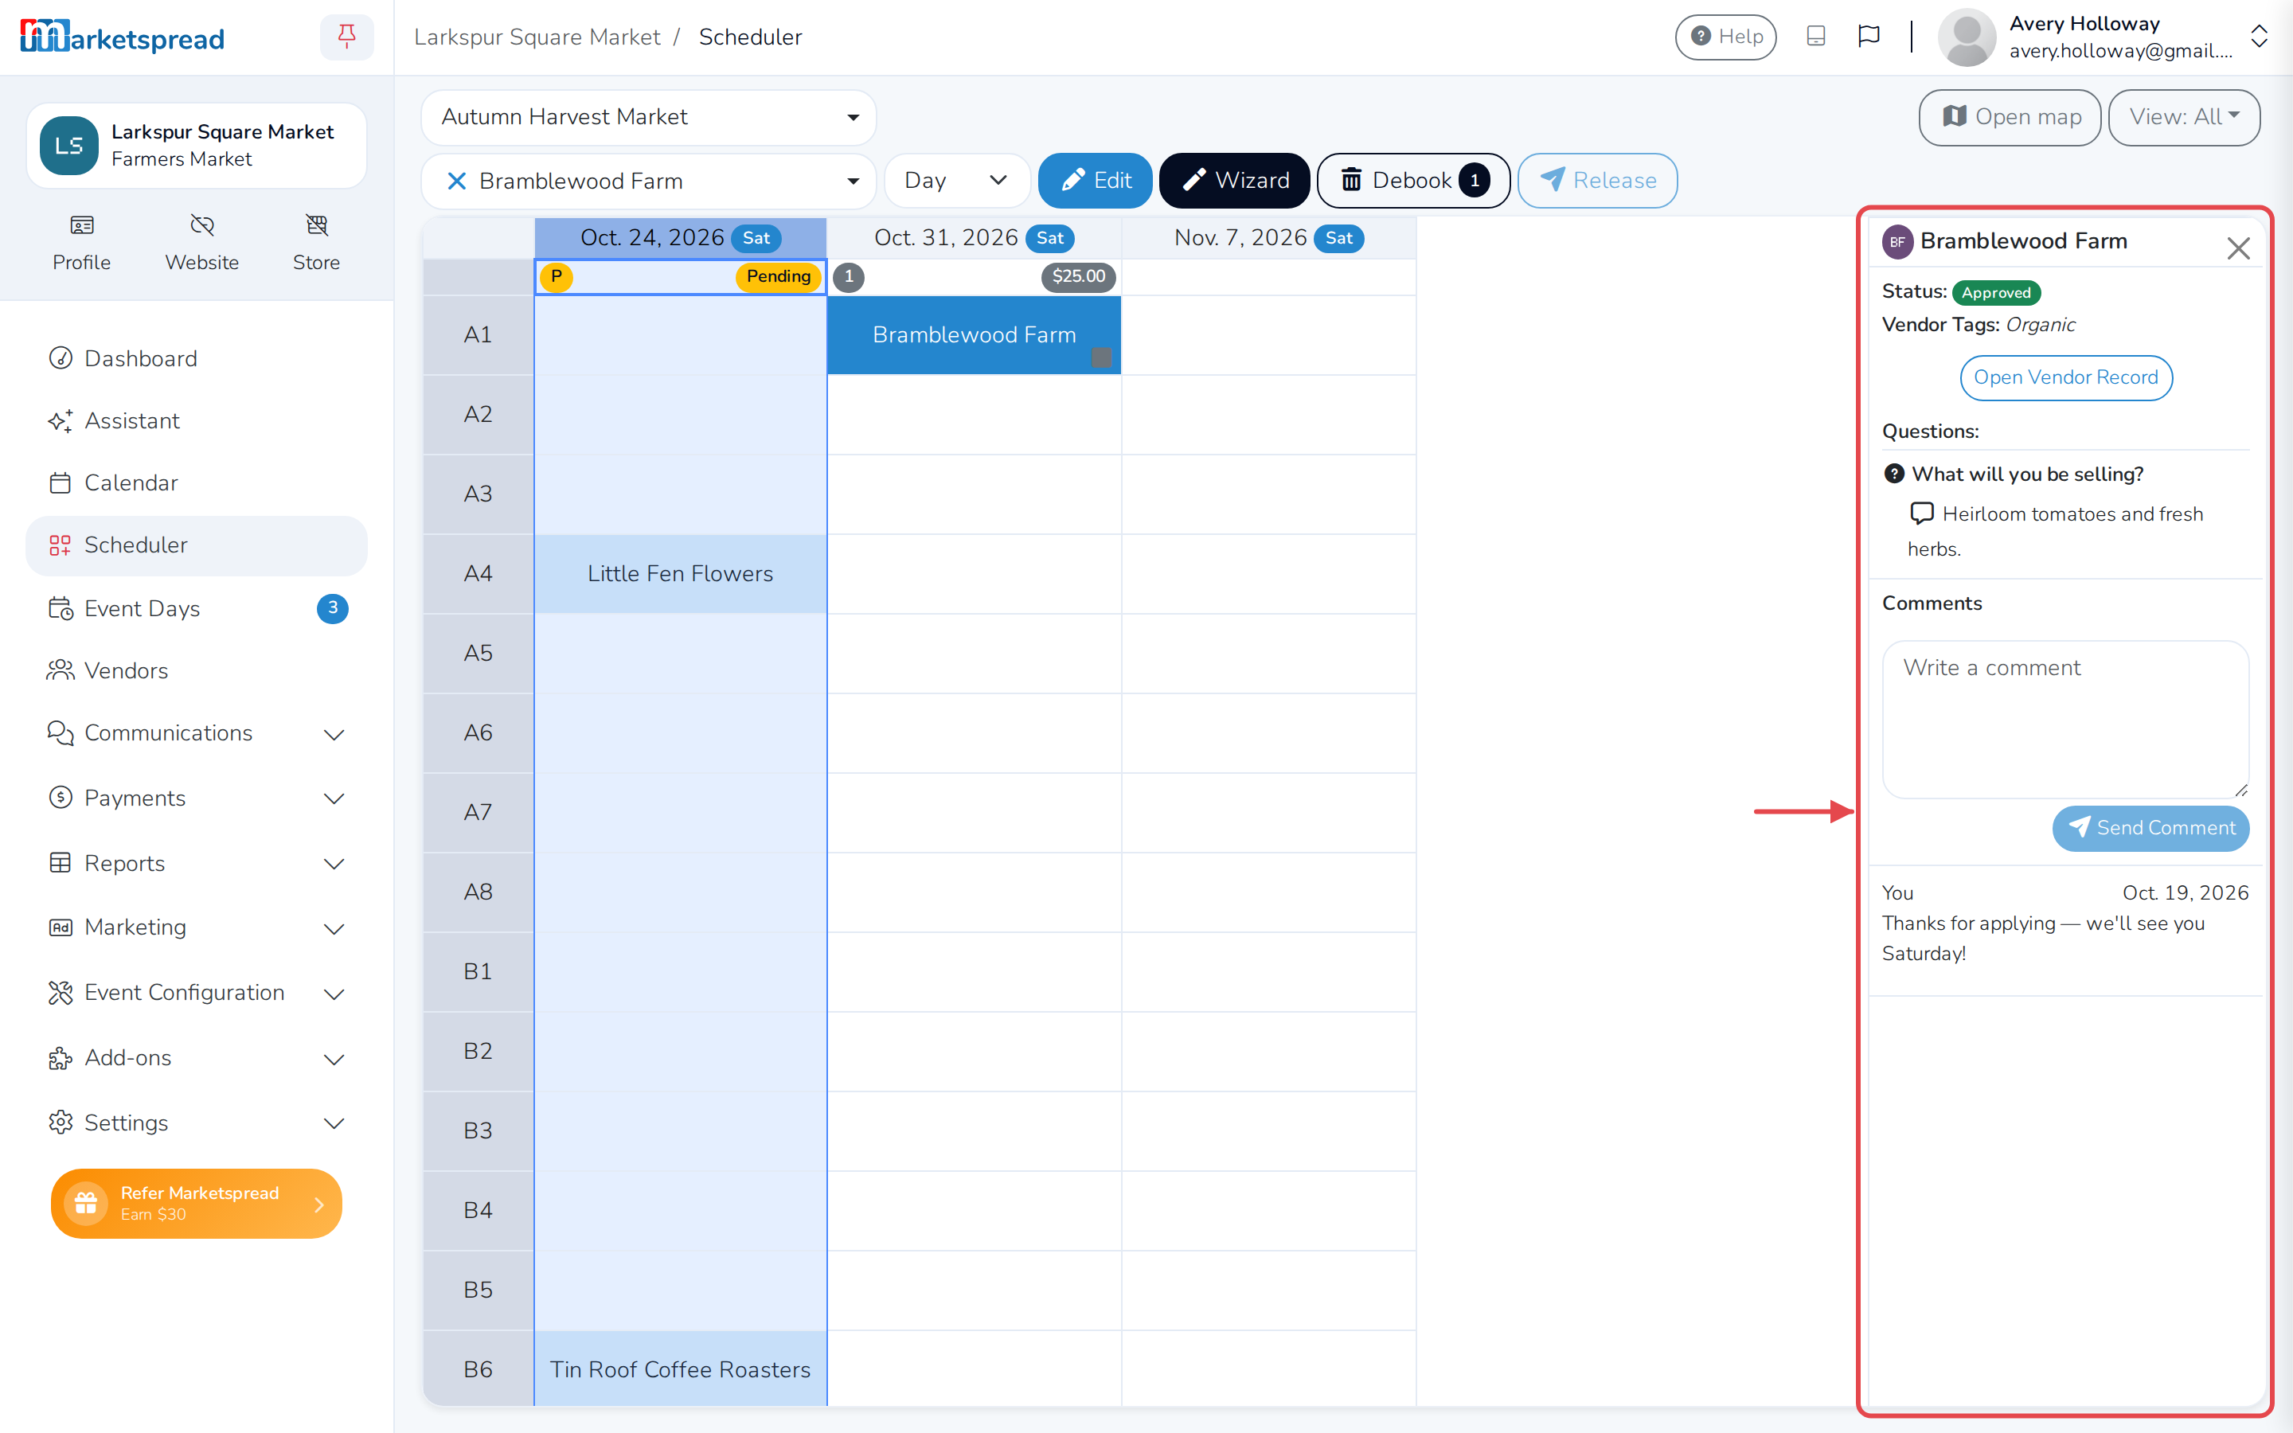Click the Release button

(1597, 181)
